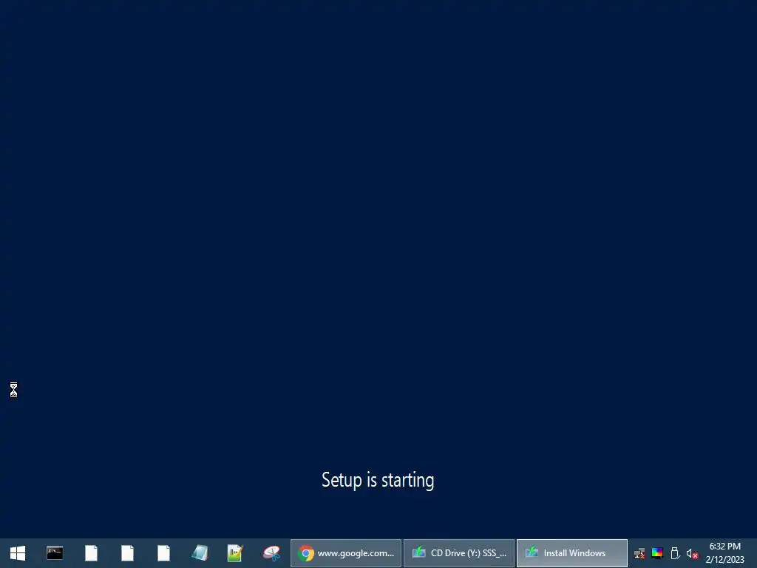
Task: Open blank document icon beside the notepad icon
Action: 163,553
